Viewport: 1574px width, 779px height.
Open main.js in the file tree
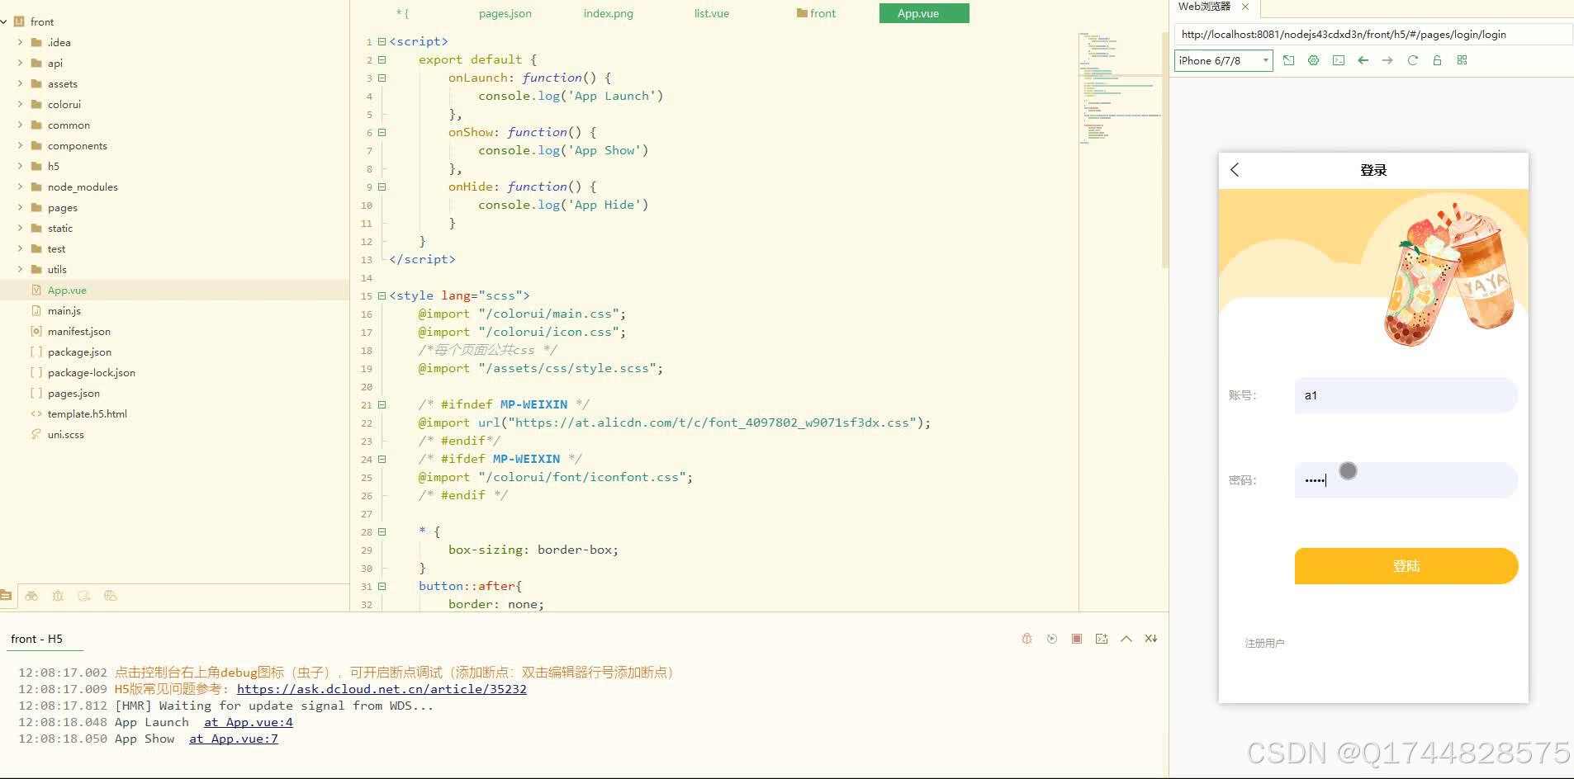[64, 310]
